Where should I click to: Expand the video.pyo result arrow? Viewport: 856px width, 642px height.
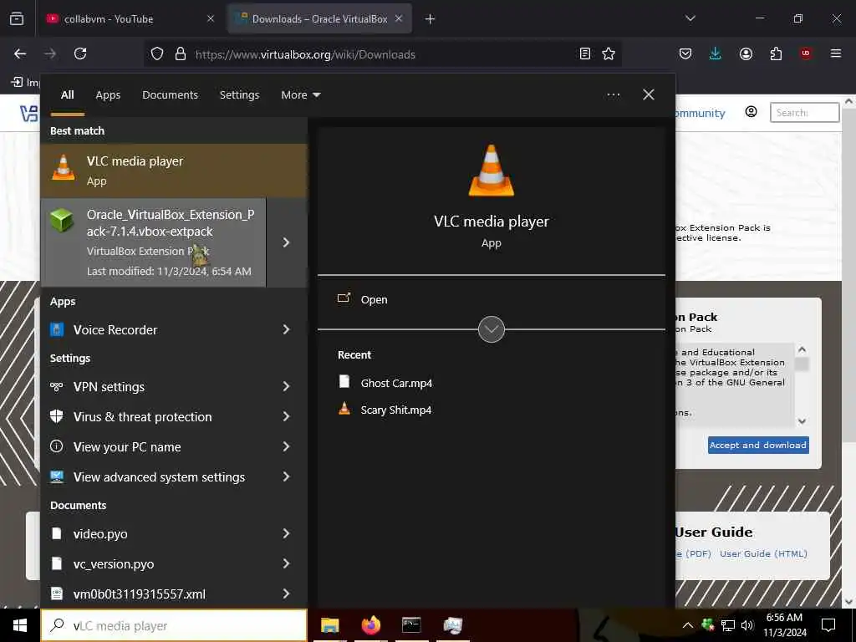(286, 533)
